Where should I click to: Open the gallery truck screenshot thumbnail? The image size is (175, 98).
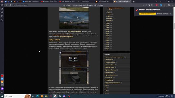74,76
